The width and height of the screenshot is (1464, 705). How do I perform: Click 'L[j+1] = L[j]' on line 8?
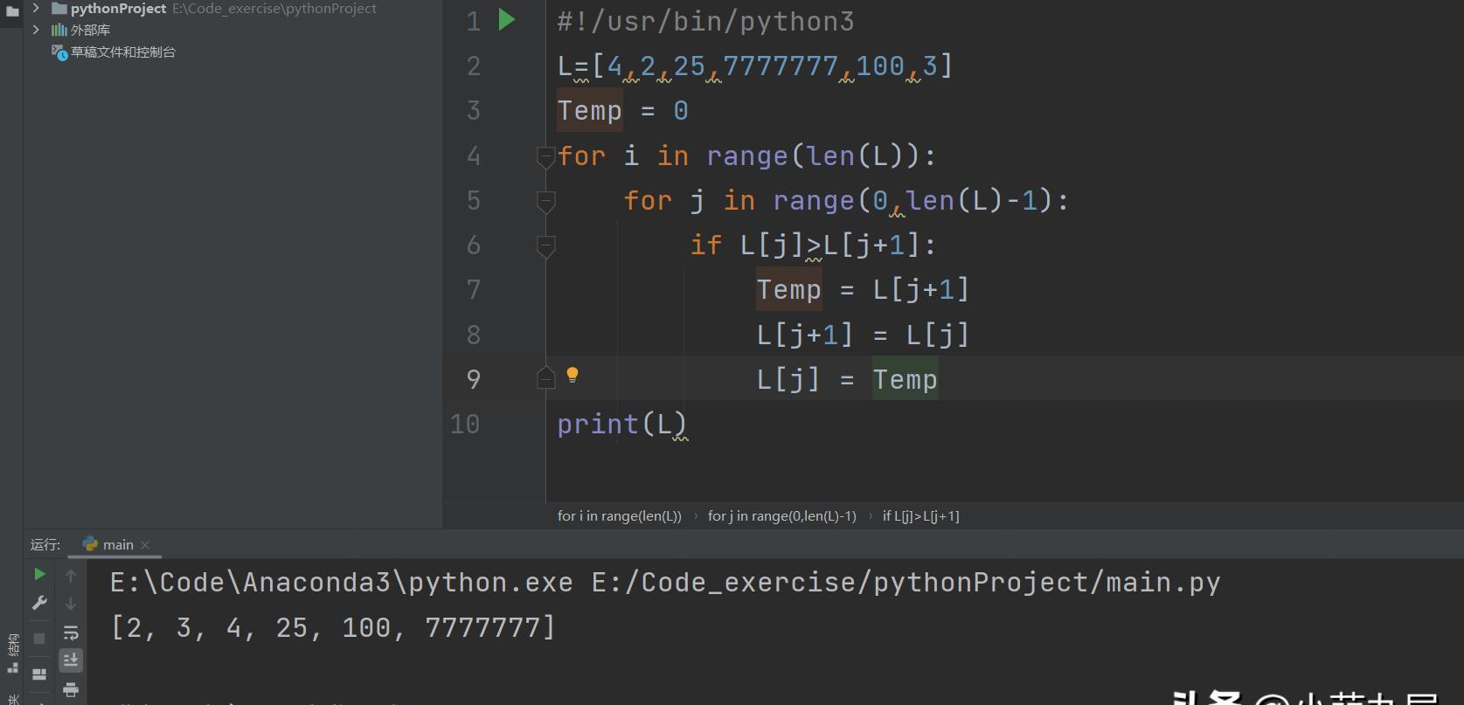click(x=863, y=335)
